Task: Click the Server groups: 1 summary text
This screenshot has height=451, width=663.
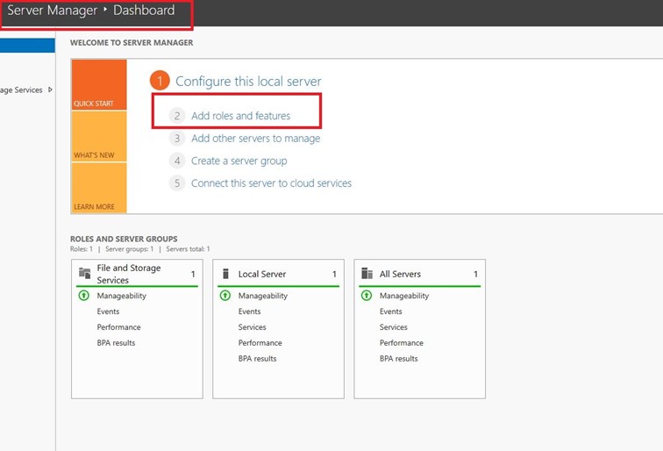Action: [130, 249]
